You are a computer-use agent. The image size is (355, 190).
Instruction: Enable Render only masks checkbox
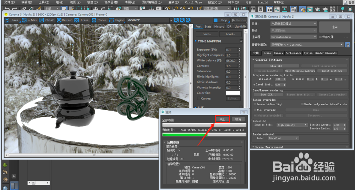click(302, 104)
